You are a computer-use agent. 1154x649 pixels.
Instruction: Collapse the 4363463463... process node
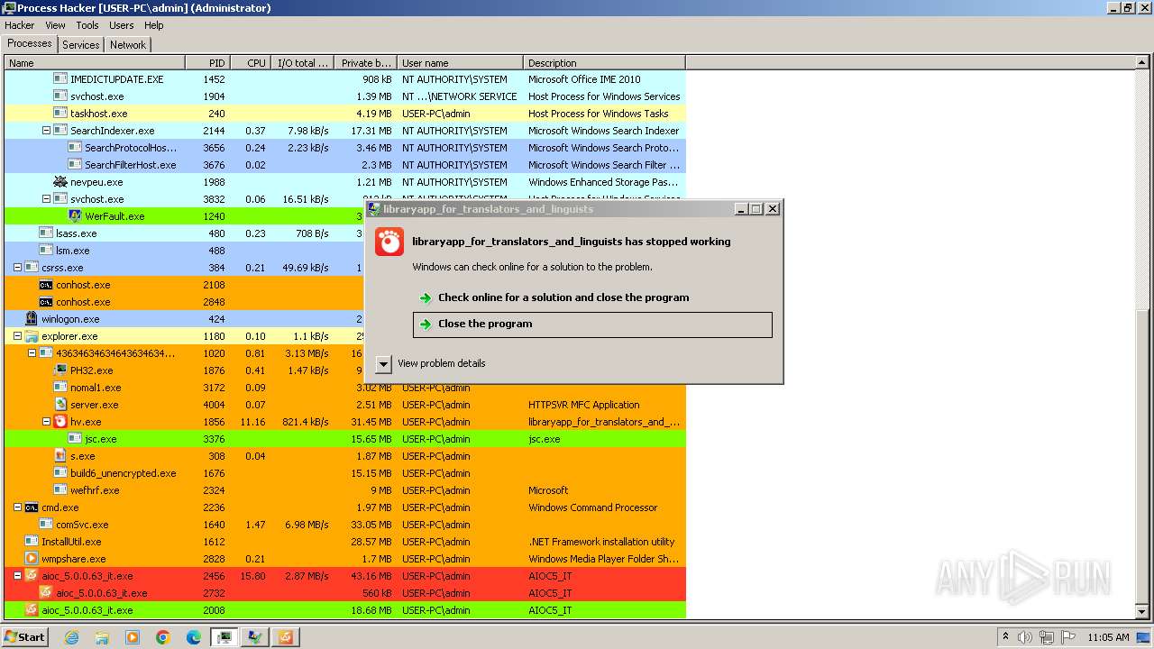pos(32,353)
